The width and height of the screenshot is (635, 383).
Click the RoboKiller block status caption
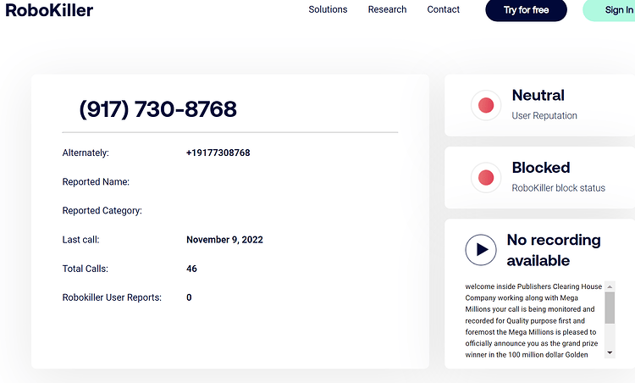pyautogui.click(x=558, y=188)
